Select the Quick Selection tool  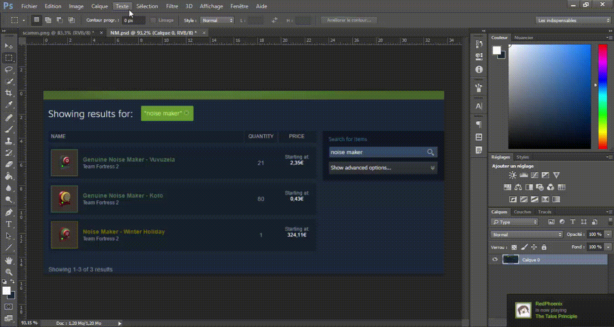(9, 82)
